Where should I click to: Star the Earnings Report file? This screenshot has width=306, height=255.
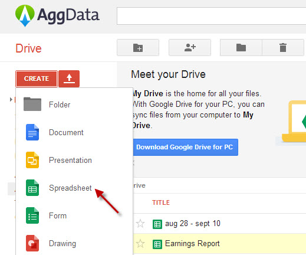click(140, 244)
